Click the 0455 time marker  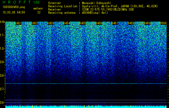83,23
